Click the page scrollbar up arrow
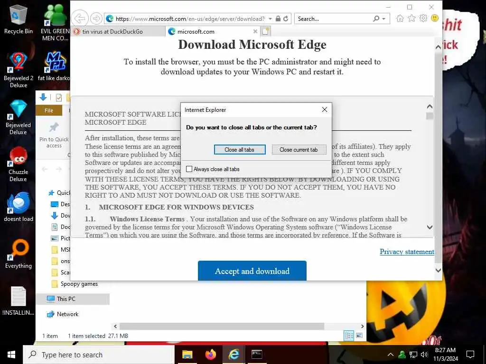486x364 pixels. coord(438,47)
